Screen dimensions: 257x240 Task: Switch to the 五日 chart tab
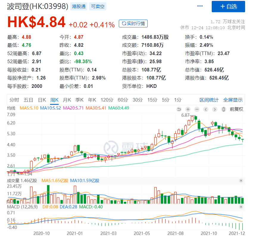28,100
